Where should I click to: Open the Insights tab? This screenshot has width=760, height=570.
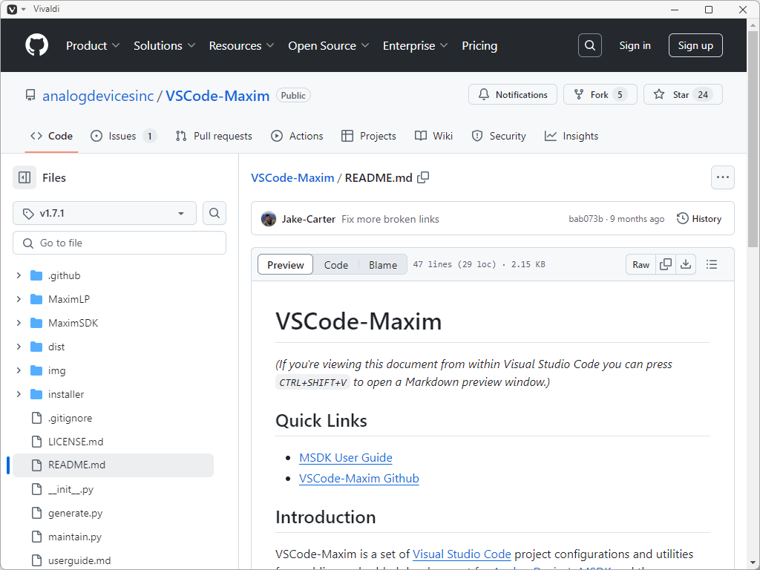[571, 137]
